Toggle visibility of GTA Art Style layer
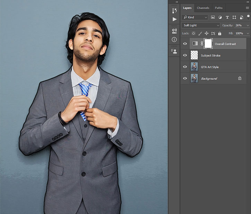This screenshot has width=251, height=214. pyautogui.click(x=185, y=67)
